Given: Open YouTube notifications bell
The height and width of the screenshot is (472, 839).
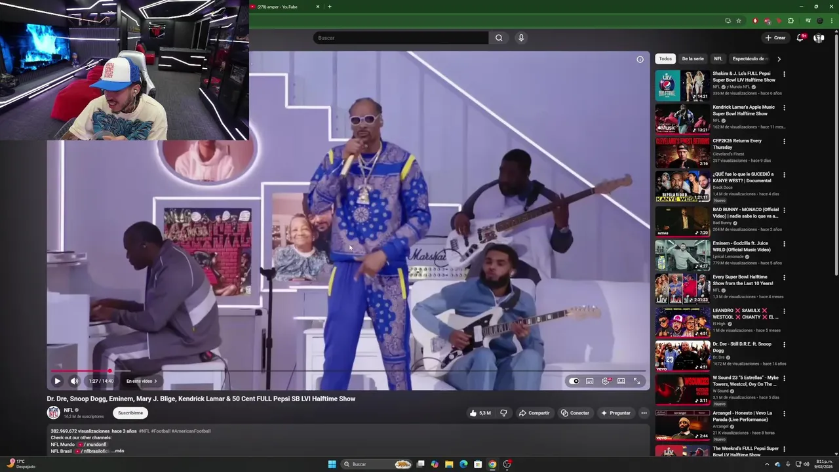Looking at the screenshot, I should tap(800, 38).
